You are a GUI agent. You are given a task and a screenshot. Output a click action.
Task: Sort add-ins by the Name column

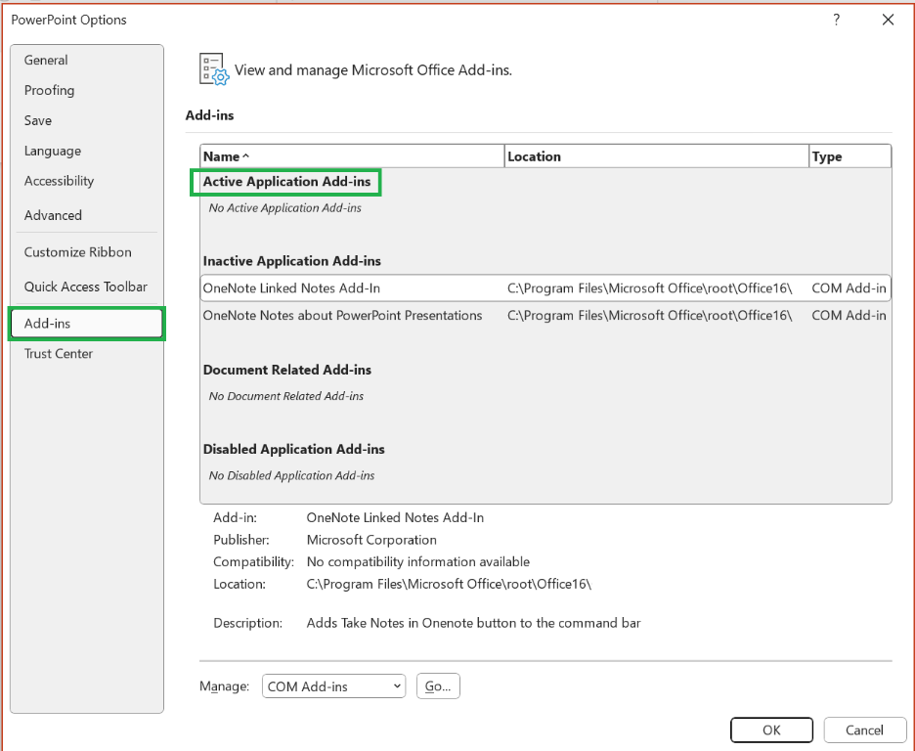click(352, 156)
